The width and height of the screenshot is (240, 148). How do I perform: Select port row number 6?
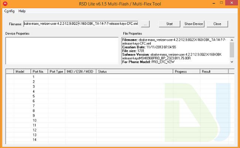click(120, 101)
